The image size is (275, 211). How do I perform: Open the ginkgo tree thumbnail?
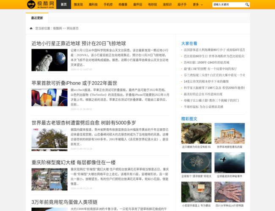point(49,140)
